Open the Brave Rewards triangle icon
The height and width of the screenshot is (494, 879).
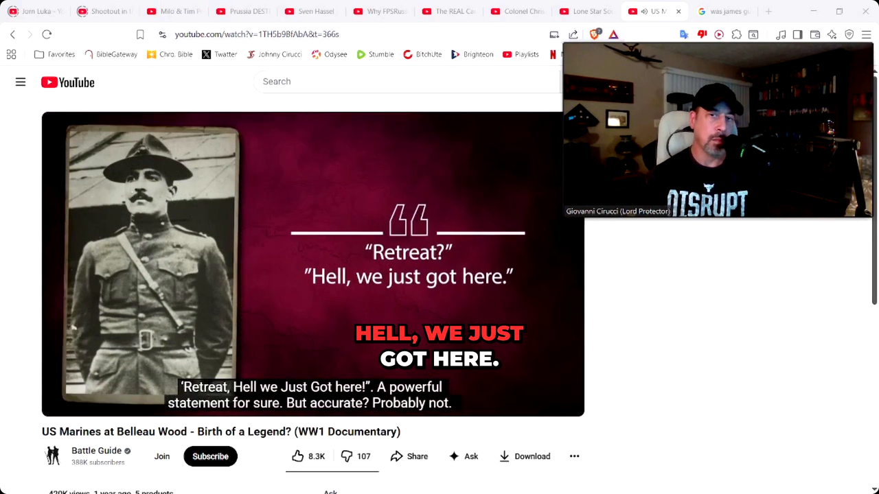tap(613, 34)
